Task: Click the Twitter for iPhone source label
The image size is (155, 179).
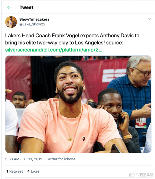Action: pos(61,159)
